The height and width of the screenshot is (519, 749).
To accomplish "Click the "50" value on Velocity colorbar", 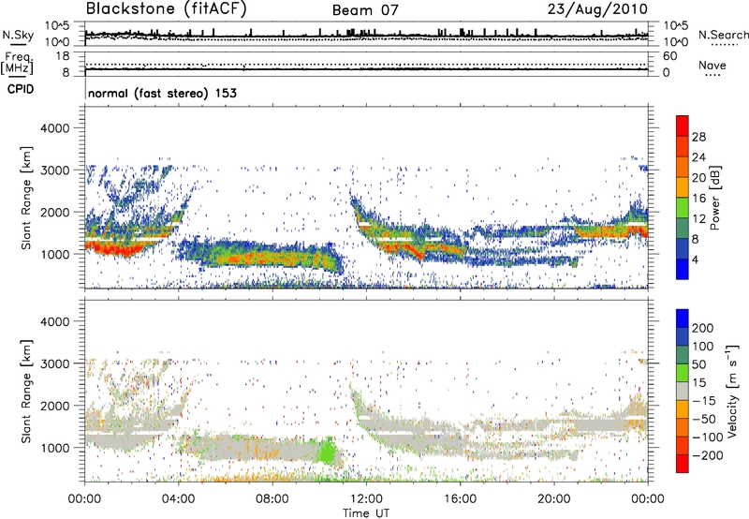I will (x=698, y=364).
